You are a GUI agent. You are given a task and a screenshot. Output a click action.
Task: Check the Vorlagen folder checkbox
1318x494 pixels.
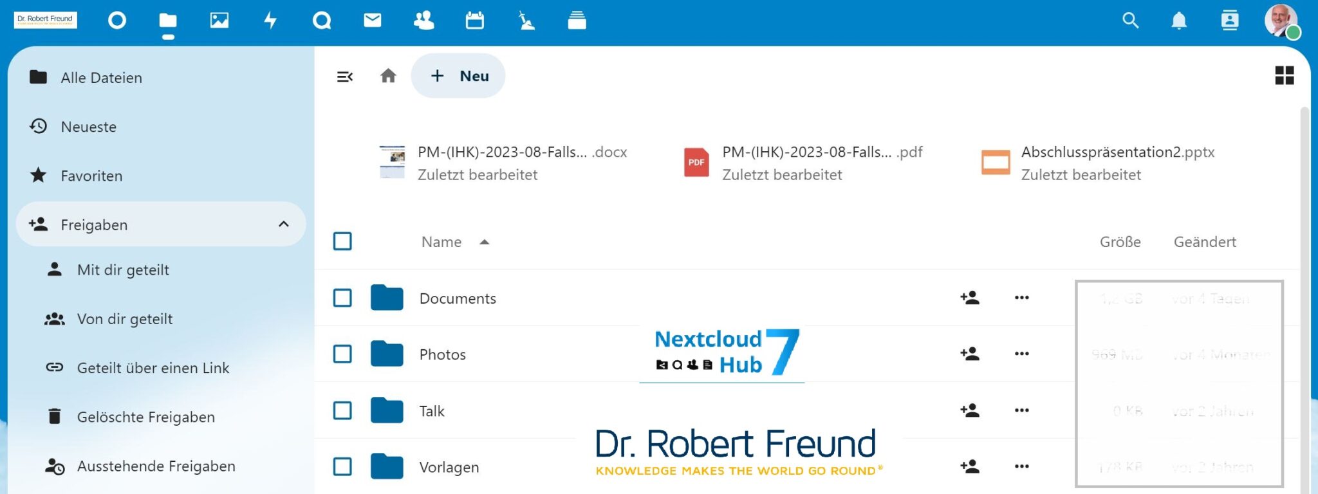pos(342,466)
